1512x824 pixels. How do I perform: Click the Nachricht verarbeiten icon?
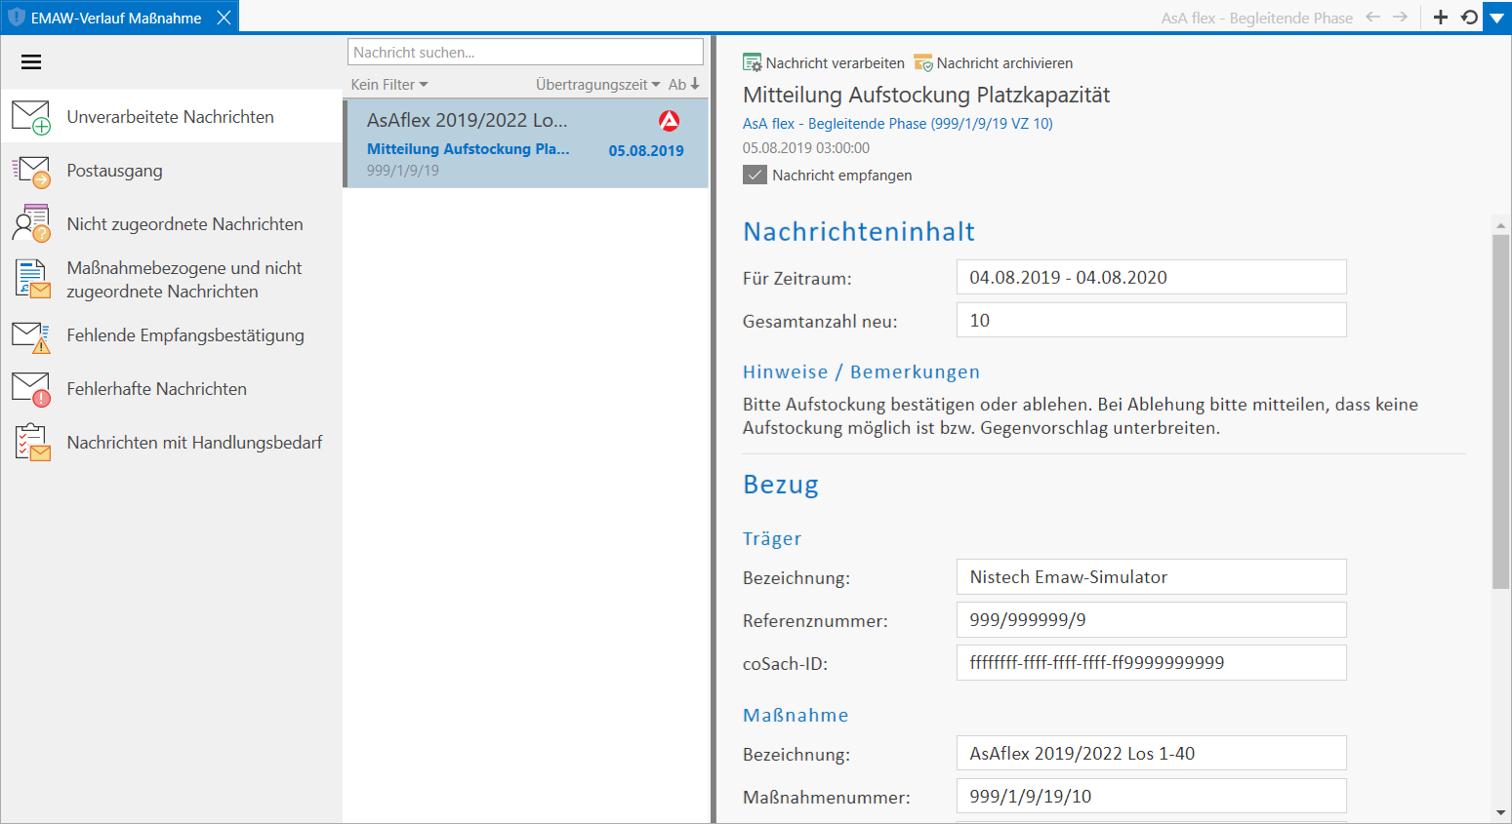coord(752,63)
